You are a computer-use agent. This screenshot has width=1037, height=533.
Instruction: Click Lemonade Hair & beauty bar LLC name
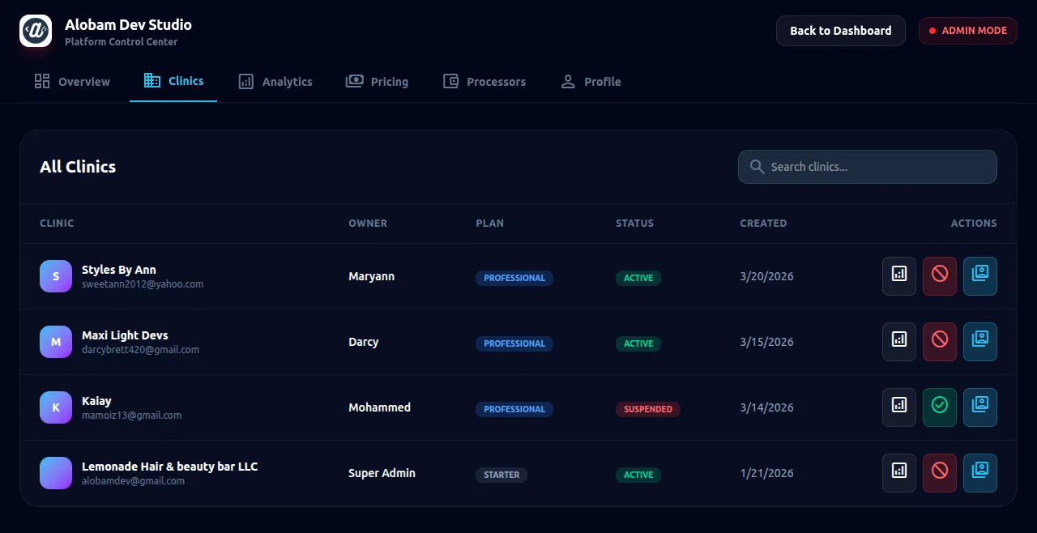[x=170, y=467]
